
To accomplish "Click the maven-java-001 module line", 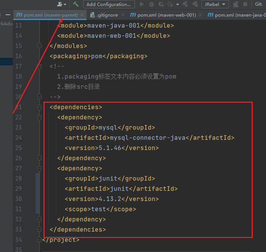I will coord(116,25).
